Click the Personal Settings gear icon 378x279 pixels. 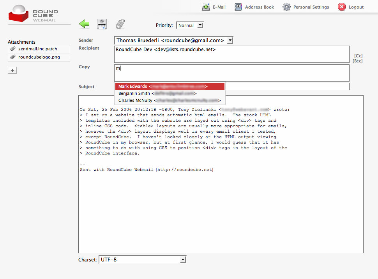point(287,7)
